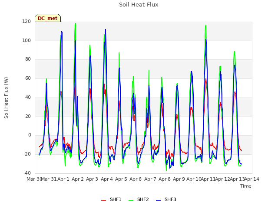
Task: Select the SHF3 legend label
Action: [170, 199]
